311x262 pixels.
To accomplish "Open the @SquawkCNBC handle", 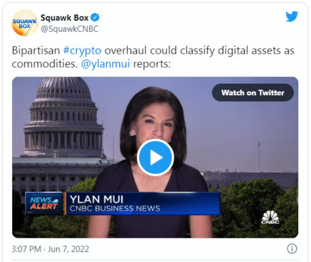I will [x=70, y=29].
